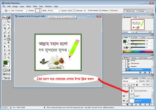This screenshot has width=156, height=110.
Task: Open the File Browser tab
Action: pyautogui.click(x=130, y=11)
